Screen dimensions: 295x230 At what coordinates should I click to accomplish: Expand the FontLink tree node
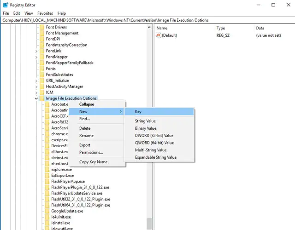36,51
